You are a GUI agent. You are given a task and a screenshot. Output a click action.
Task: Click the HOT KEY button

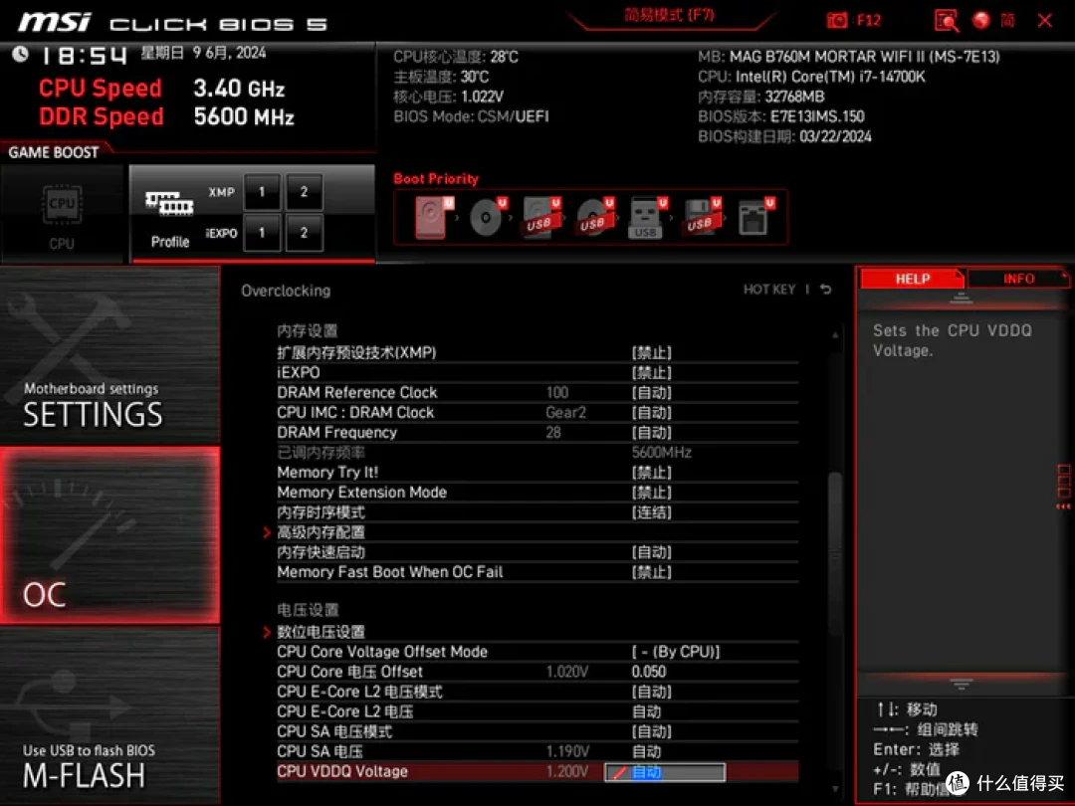(769, 290)
